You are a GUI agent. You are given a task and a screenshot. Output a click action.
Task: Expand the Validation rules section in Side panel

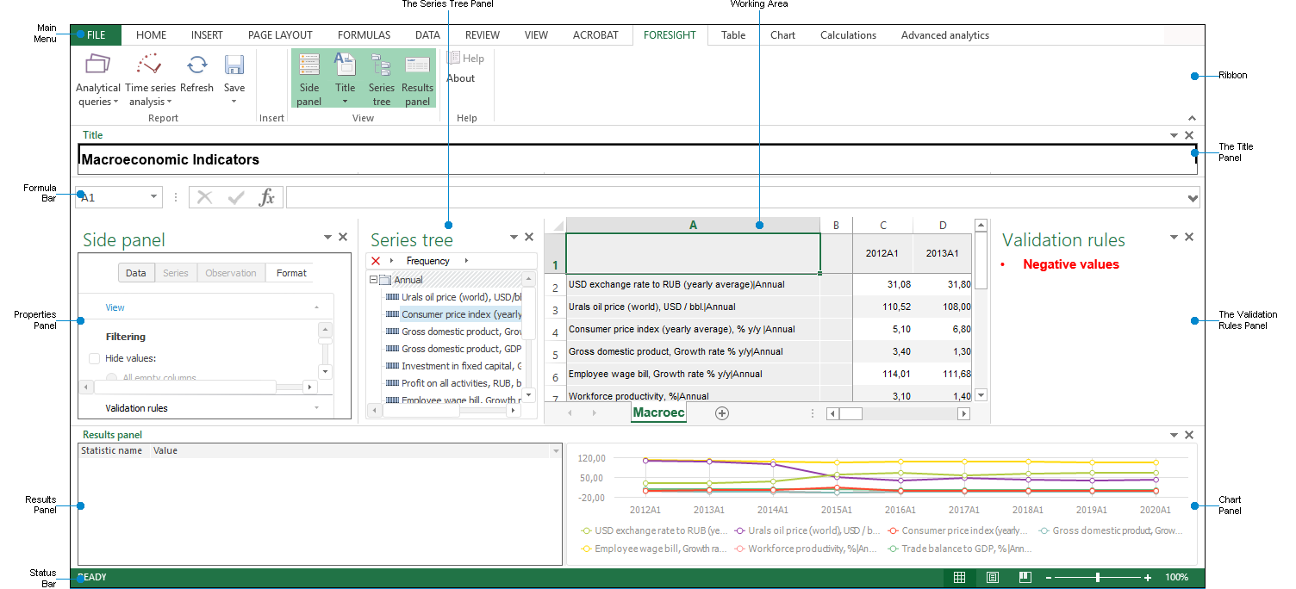[316, 407]
